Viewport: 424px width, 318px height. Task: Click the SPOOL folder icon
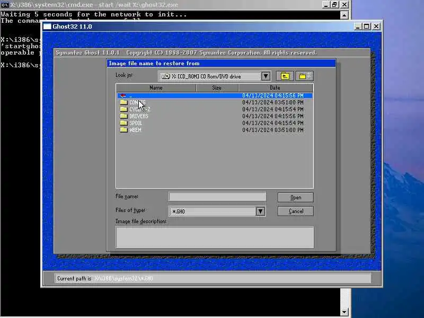pyautogui.click(x=123, y=123)
